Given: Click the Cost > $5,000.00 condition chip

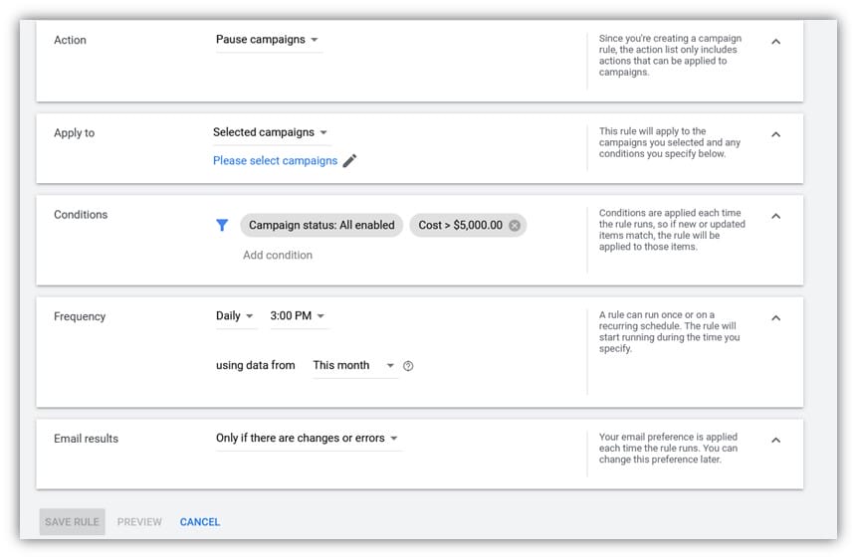Looking at the screenshot, I should click(x=460, y=226).
